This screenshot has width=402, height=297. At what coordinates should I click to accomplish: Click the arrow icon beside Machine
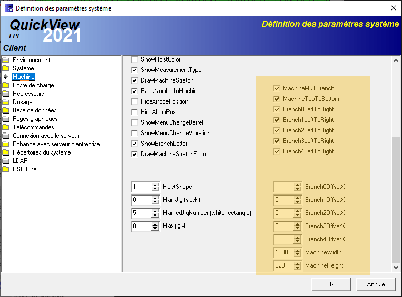(x=6, y=77)
